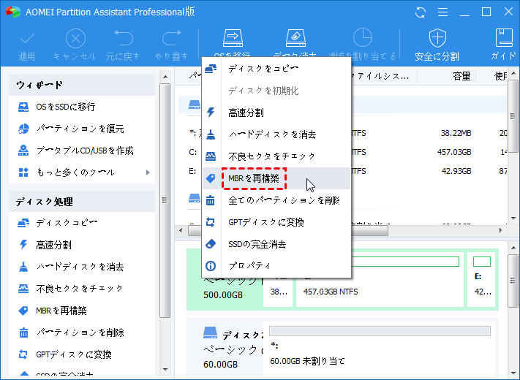The image size is (520, 380).
Task: Click sidebar パーティションを削除 text link
Action: (80, 332)
